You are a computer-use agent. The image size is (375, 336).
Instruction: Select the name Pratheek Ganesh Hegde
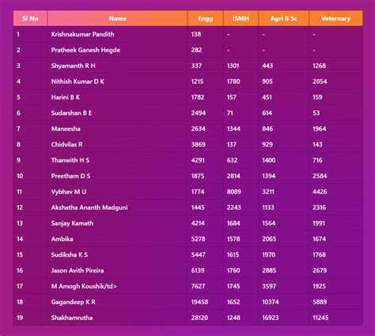pos(85,50)
